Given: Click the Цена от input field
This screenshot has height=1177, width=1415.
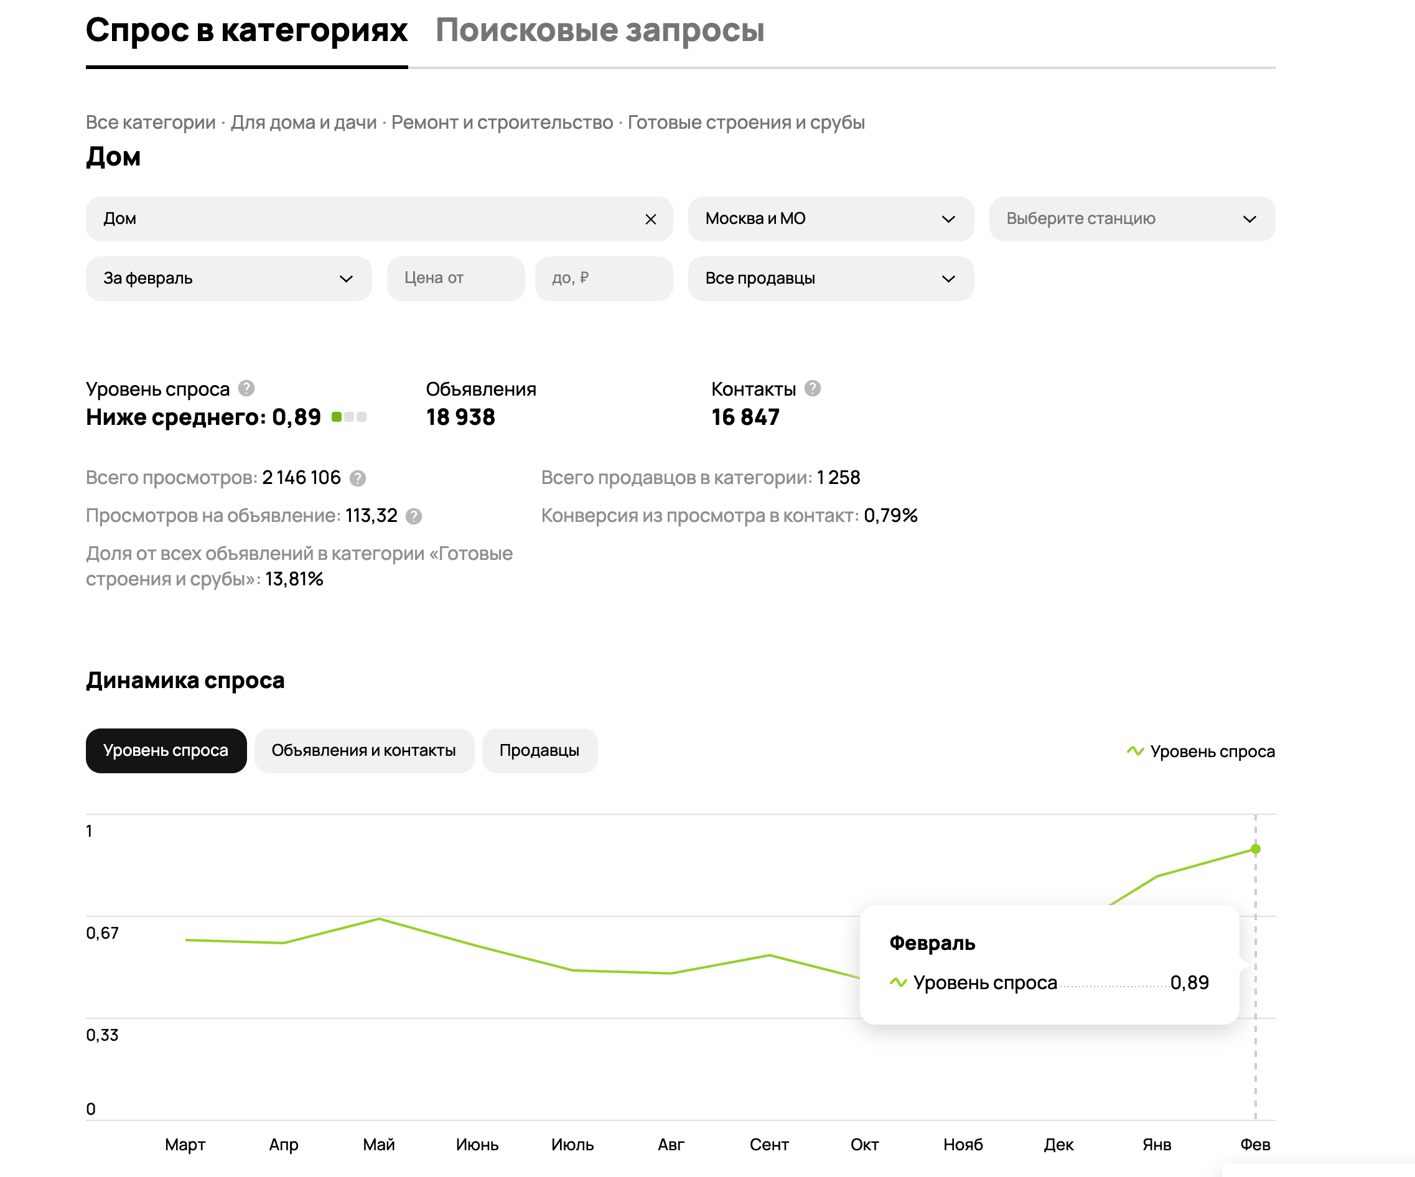Looking at the screenshot, I should coord(455,278).
